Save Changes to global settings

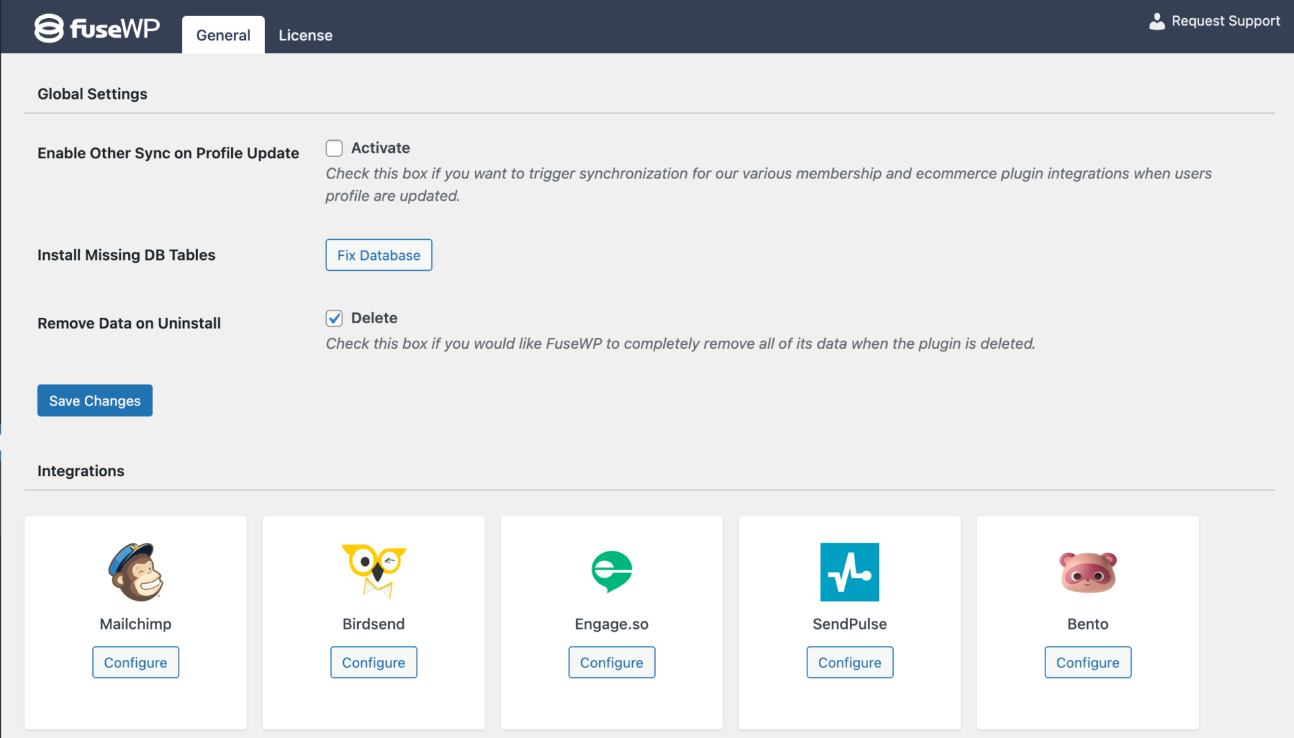coord(95,401)
